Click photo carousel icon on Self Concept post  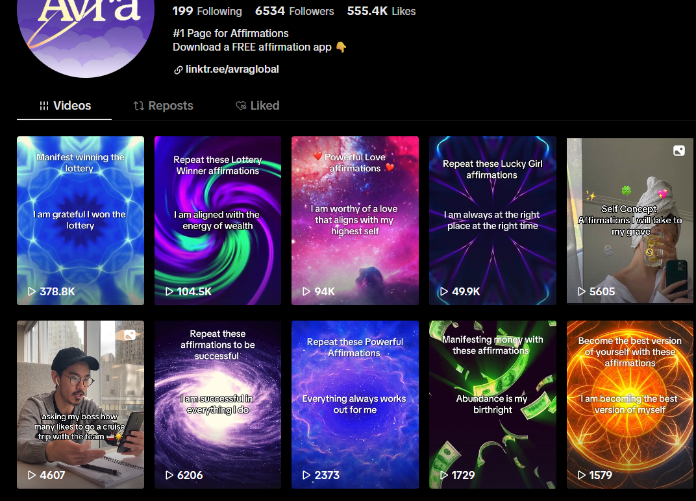[678, 151]
